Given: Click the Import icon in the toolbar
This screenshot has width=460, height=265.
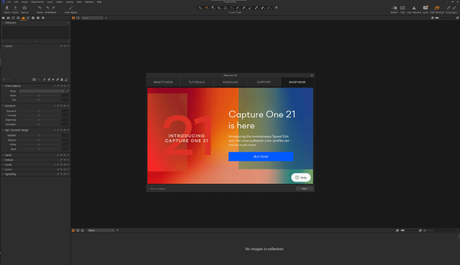Looking at the screenshot, I should click(x=7, y=8).
